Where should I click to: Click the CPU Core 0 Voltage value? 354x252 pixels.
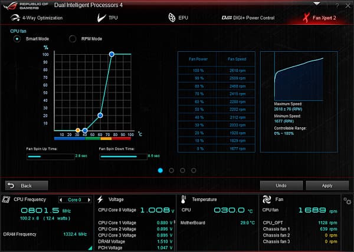[x=158, y=210]
